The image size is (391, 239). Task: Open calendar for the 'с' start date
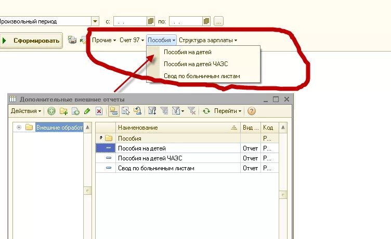pyautogui.click(x=151, y=21)
